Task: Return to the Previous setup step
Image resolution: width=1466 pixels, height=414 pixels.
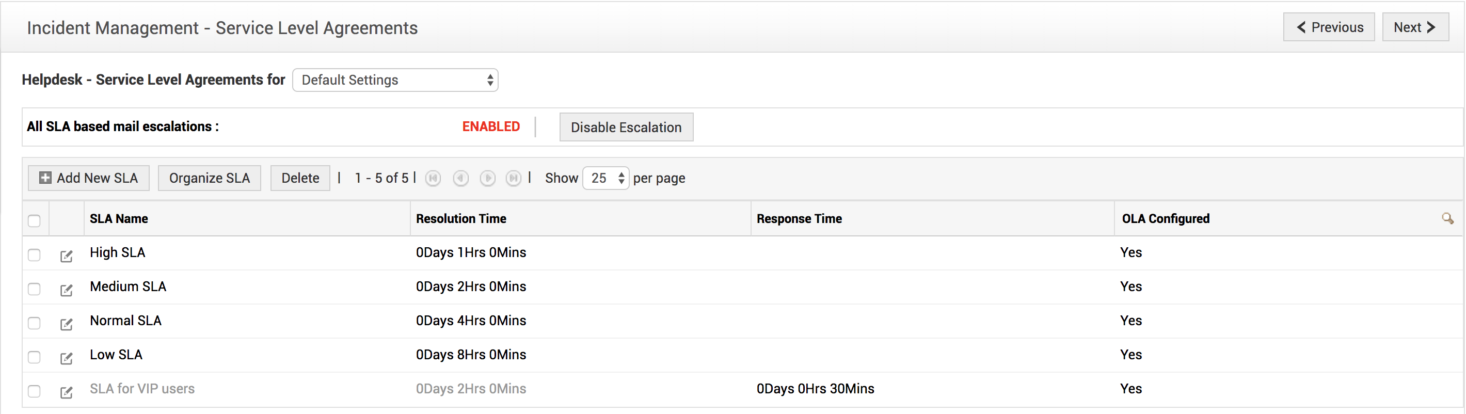Action: coord(1329,27)
